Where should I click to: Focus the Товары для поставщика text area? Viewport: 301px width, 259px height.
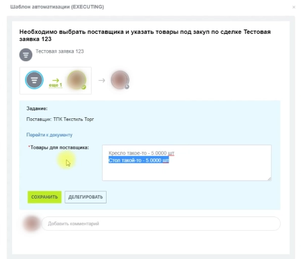pyautogui.click(x=186, y=163)
